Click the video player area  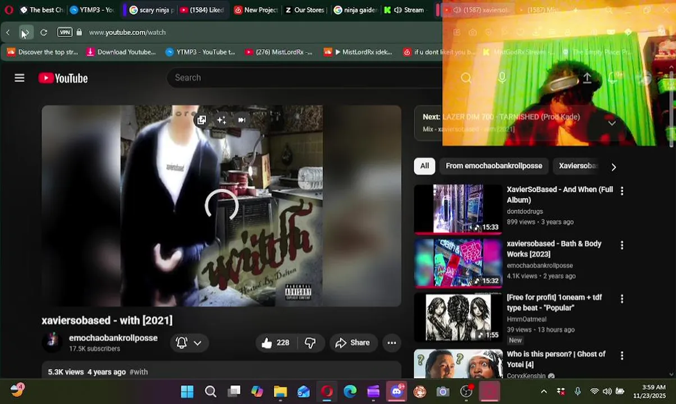tap(221, 205)
